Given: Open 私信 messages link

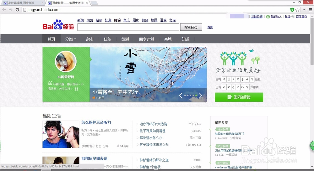Looking at the screenshot, I should [288, 16].
